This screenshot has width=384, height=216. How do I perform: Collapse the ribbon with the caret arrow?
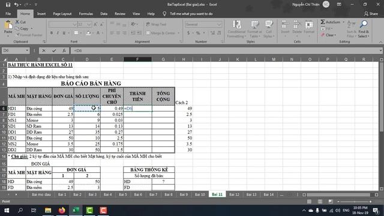pyautogui.click(x=380, y=42)
